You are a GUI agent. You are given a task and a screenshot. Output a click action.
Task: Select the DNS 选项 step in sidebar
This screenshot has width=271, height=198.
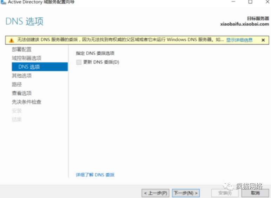(x=40, y=67)
